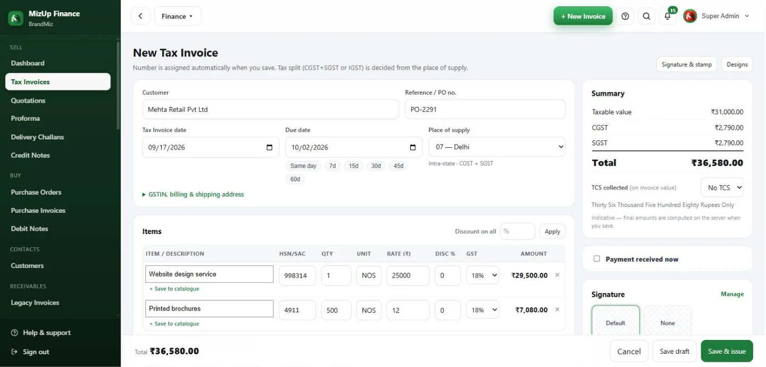This screenshot has height=367, width=766.
Task: Set due date to 15d
Action: click(x=354, y=166)
